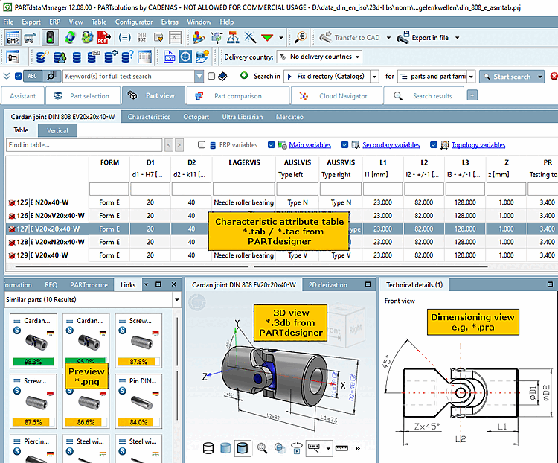Viewport: 558px width, 463px height.
Task: Open the Similar parts results dropdown
Action: pos(176,300)
